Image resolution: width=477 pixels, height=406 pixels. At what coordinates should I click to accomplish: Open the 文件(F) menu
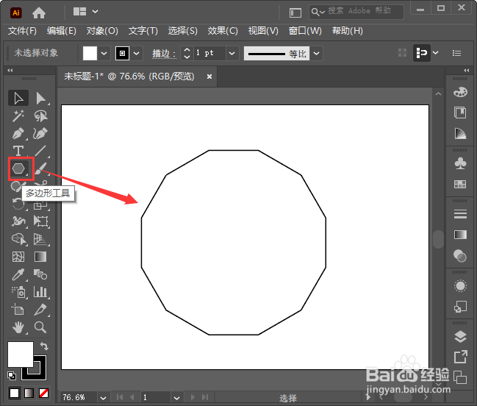coord(22,31)
